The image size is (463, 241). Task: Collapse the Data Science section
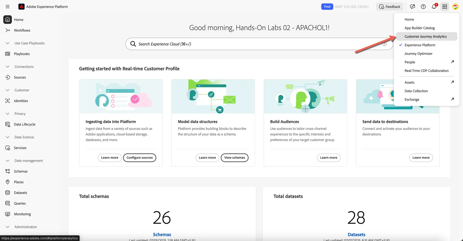(x=8, y=137)
